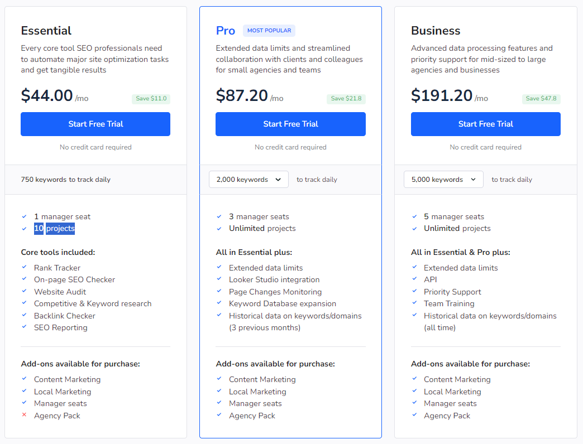Click the checkmark next to Team Training
583x444 pixels.
[x=414, y=303]
